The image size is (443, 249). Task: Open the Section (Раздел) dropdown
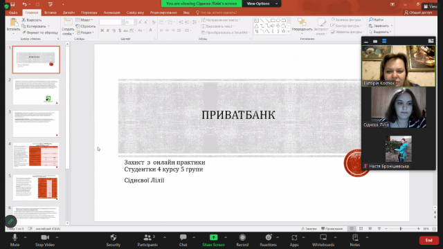84,33
